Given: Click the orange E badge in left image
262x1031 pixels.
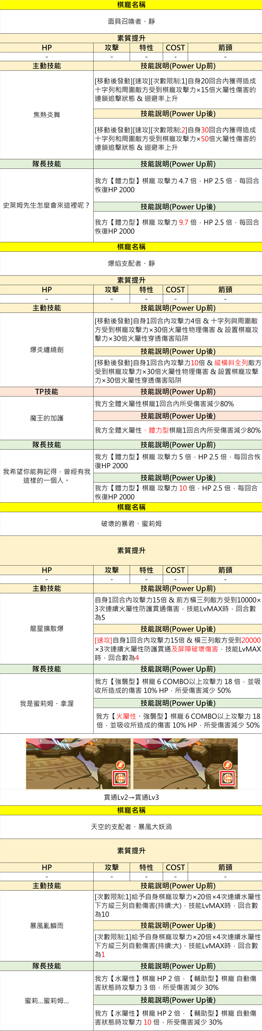Looking at the screenshot, I should pos(120,764).
